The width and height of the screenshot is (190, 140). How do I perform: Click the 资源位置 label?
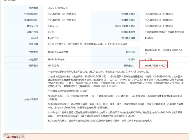tap(33, 44)
